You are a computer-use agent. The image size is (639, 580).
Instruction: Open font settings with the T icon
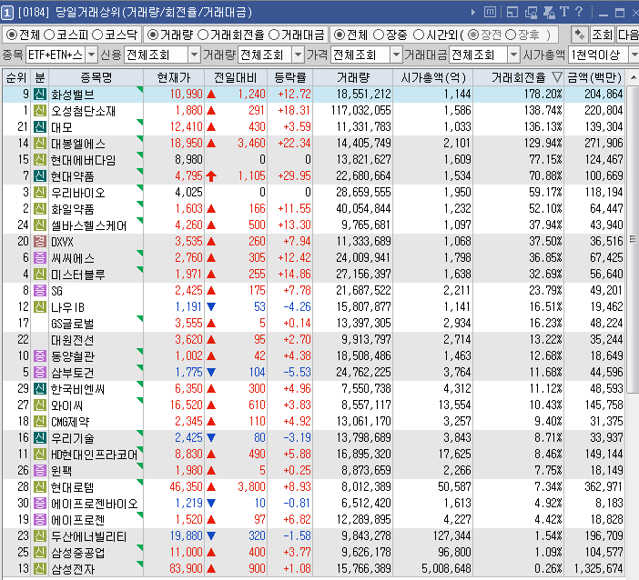point(564,12)
